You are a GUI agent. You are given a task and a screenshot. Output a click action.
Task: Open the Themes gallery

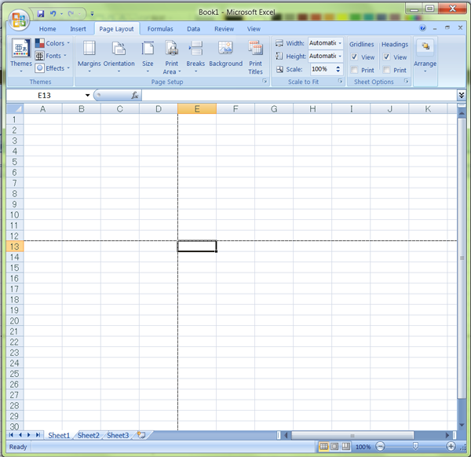coord(20,57)
